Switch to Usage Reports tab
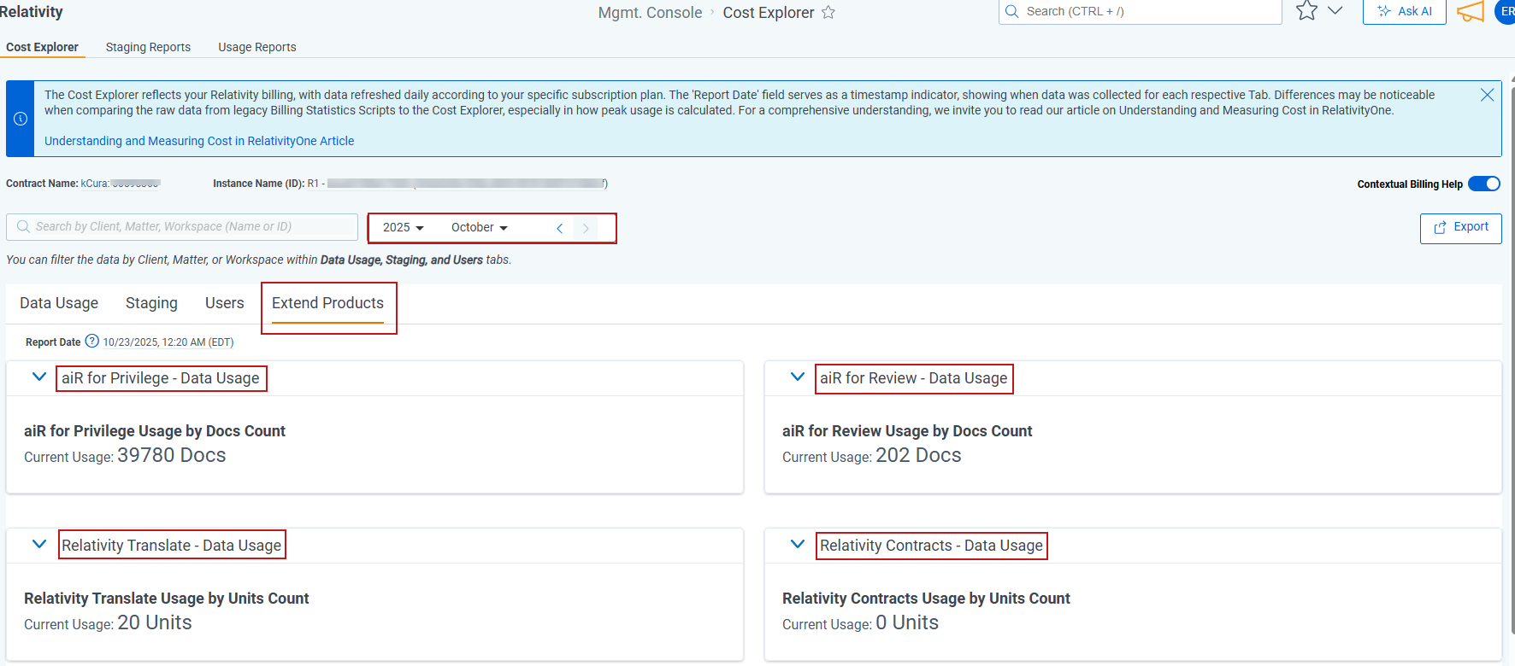The image size is (1515, 666). click(x=257, y=47)
